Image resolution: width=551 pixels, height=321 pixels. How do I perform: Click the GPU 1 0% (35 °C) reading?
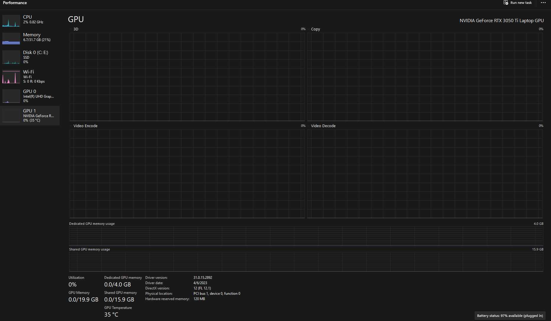pyautogui.click(x=32, y=120)
